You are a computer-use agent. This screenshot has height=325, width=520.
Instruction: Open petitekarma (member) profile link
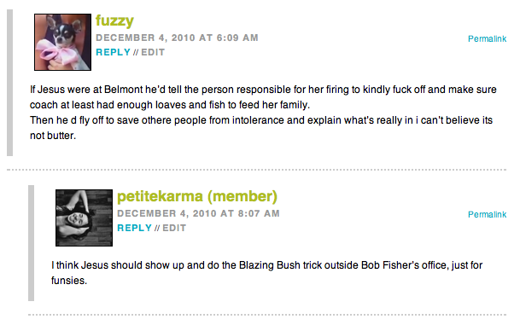(197, 196)
